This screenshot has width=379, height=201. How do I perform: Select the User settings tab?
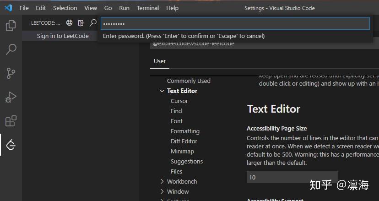point(160,61)
